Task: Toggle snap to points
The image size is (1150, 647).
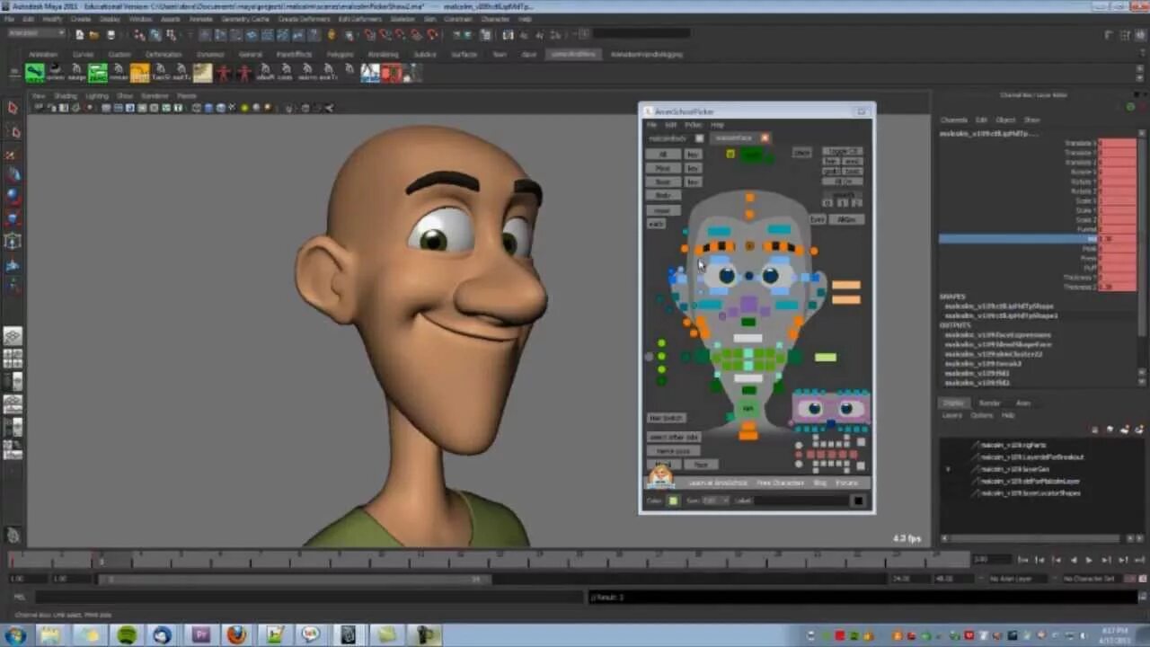Action: coord(401,35)
